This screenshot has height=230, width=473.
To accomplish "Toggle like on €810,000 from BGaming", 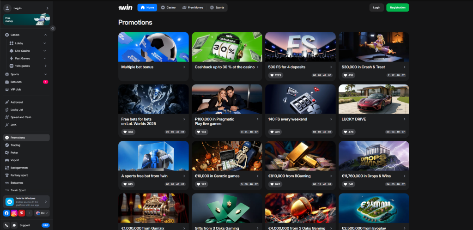I will point(276,184).
